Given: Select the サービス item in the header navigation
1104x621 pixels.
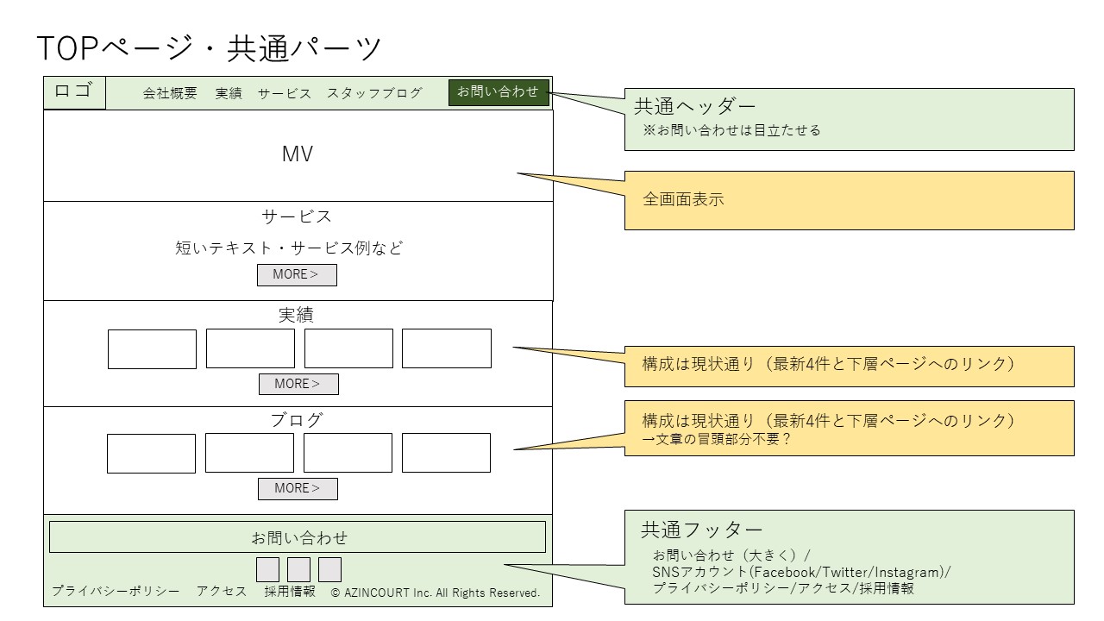Looking at the screenshot, I should pyautogui.click(x=285, y=93).
